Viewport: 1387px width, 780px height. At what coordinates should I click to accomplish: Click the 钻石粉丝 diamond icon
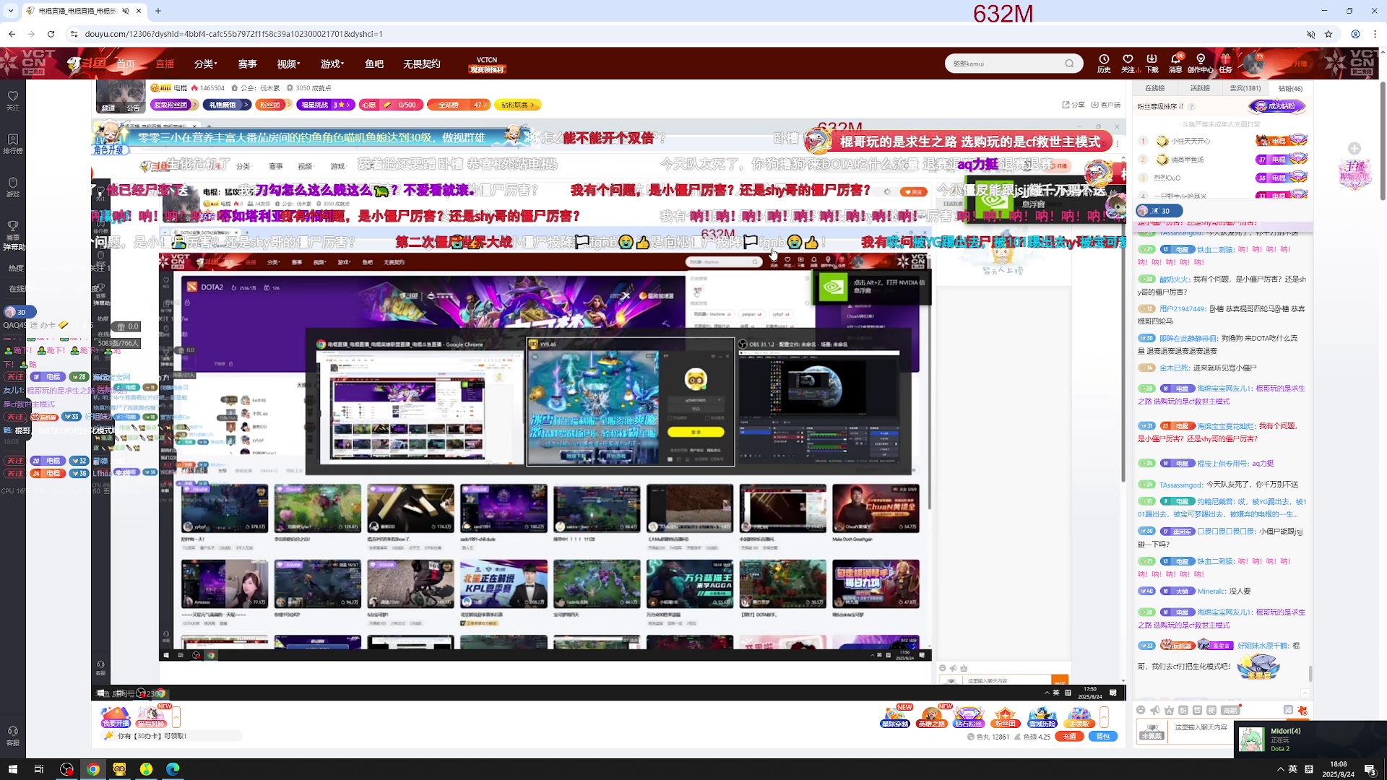968,716
